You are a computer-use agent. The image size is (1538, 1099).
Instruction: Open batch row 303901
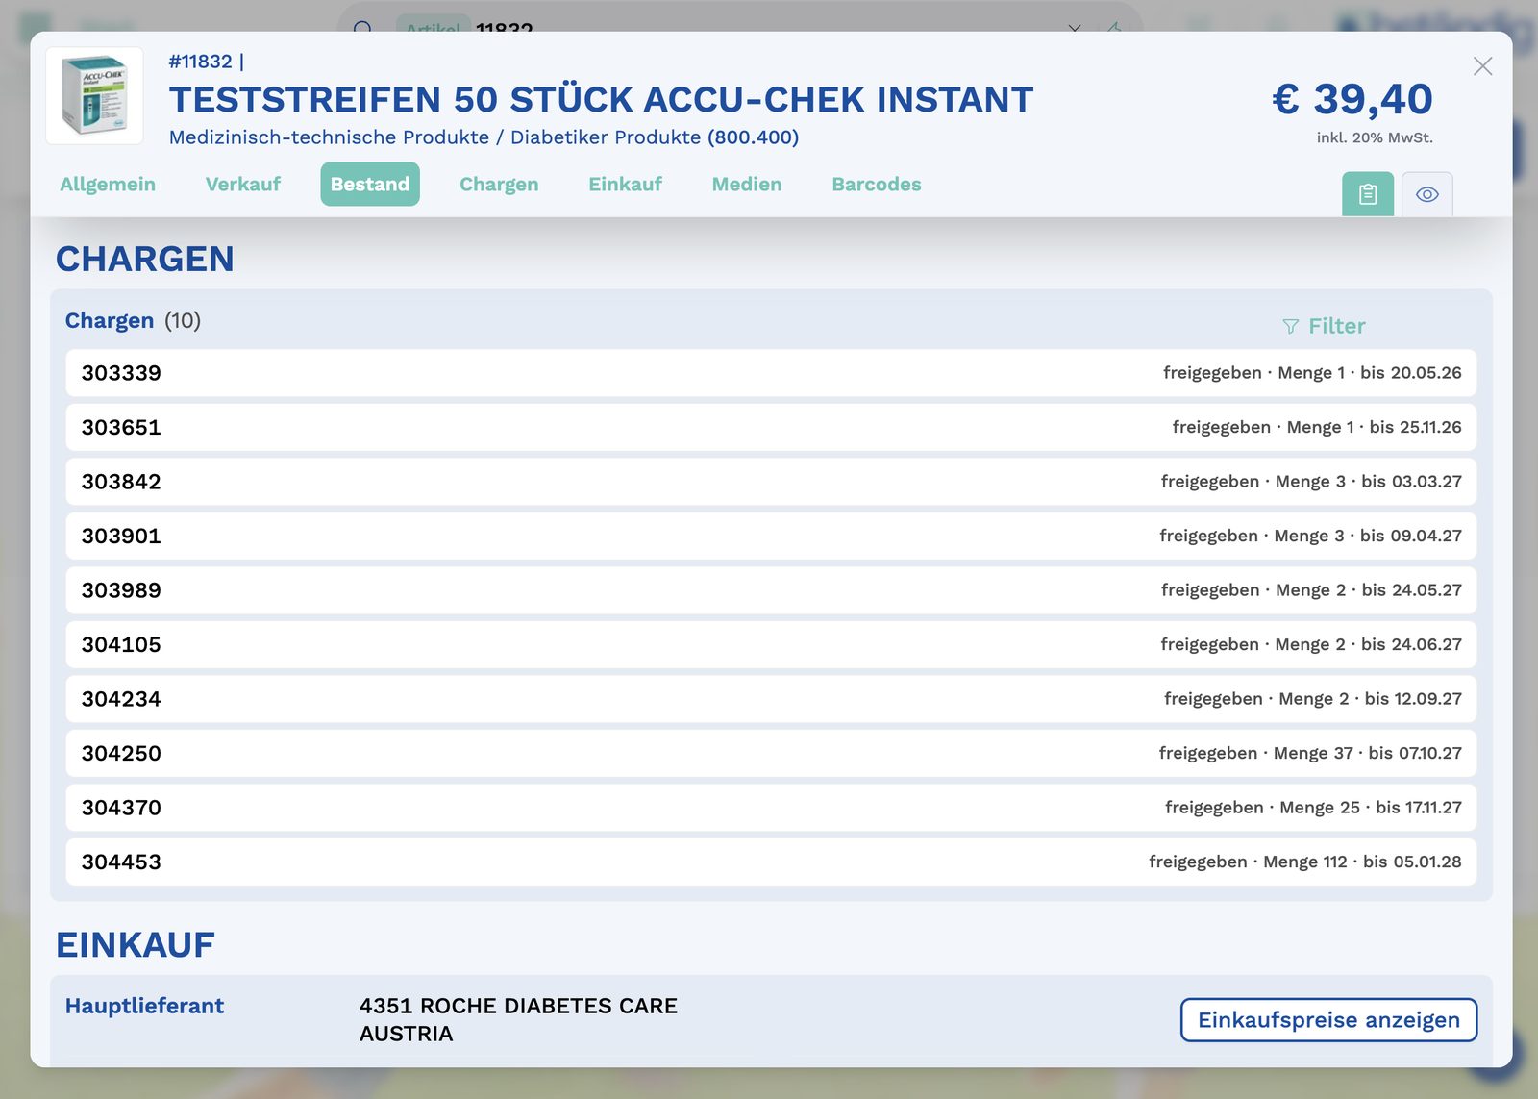pyautogui.click(x=771, y=537)
